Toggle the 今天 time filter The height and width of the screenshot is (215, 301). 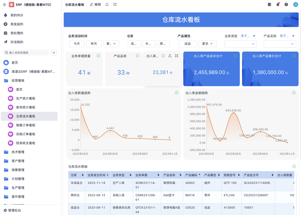(x=77, y=44)
